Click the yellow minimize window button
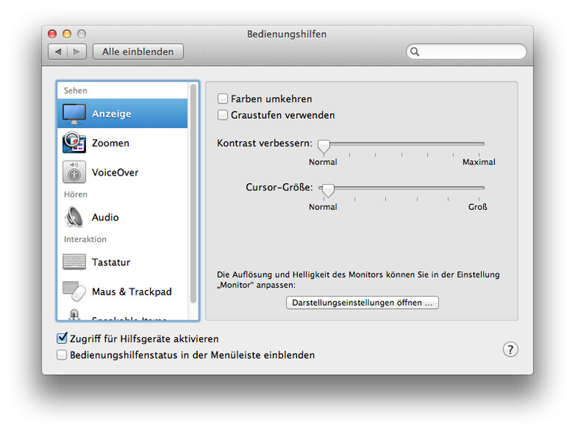 point(66,34)
